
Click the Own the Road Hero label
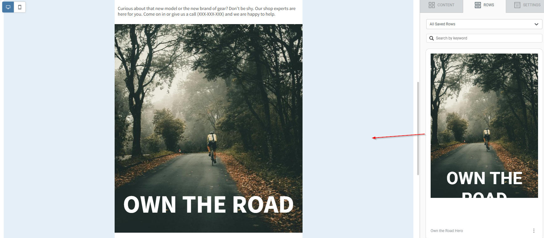[x=447, y=231]
